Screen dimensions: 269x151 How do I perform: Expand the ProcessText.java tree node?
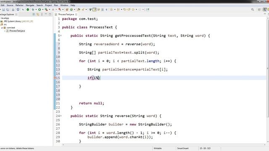click(x=5, y=31)
